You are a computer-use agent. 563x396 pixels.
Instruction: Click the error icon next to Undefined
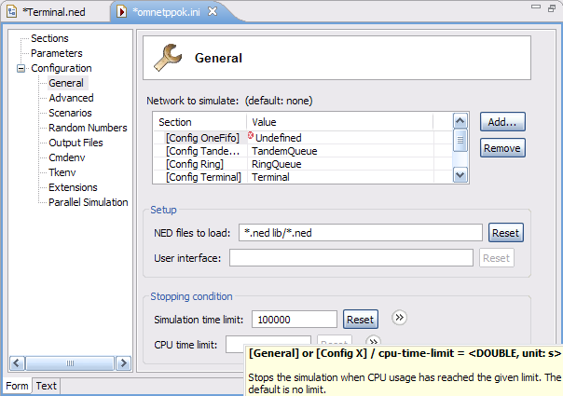pos(250,136)
